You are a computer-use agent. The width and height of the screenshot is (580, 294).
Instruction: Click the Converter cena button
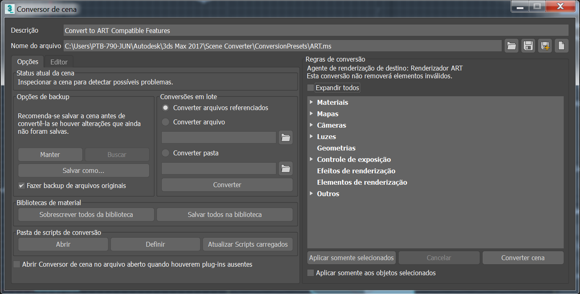(523, 258)
